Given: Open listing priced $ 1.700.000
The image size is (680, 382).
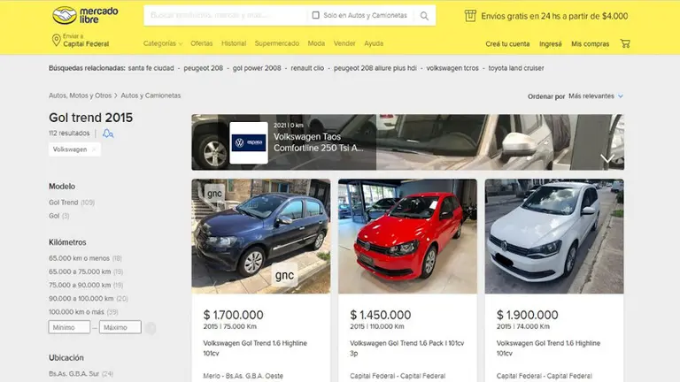Looking at the screenshot, I should [x=234, y=315].
